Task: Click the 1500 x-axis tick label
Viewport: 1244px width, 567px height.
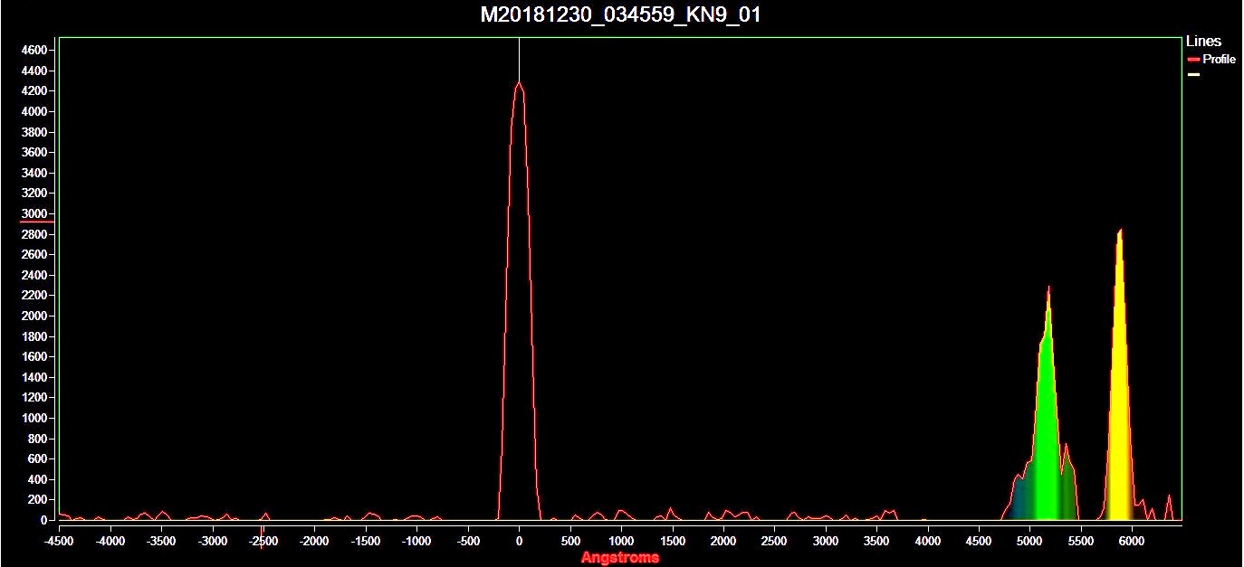Action: [x=672, y=541]
